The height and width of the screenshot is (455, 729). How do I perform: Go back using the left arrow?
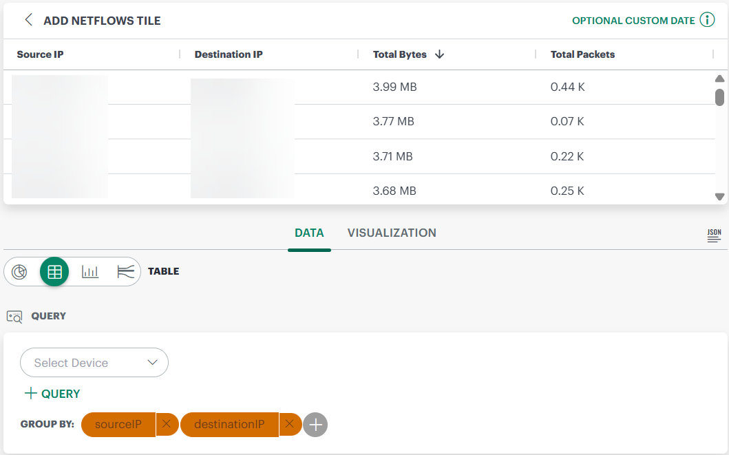pyautogui.click(x=28, y=20)
